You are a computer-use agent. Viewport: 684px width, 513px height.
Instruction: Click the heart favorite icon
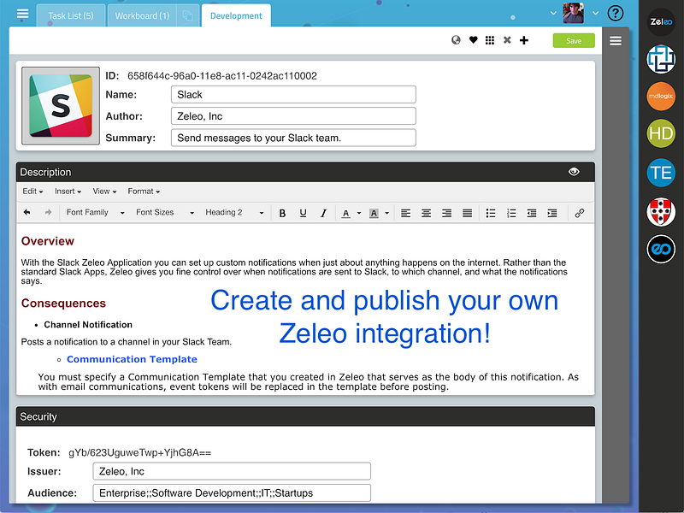pyautogui.click(x=474, y=40)
